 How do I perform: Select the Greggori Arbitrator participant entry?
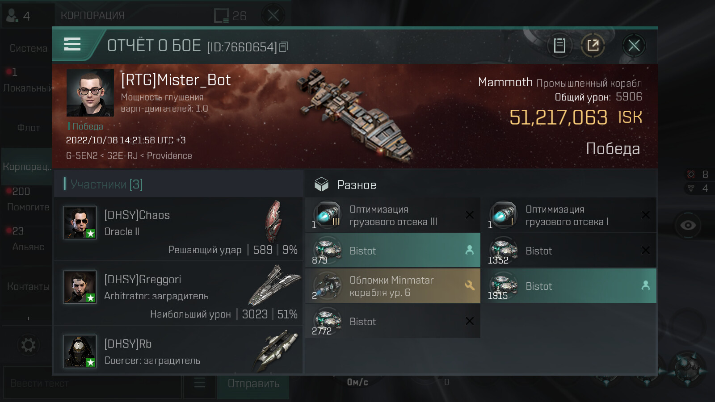click(179, 293)
